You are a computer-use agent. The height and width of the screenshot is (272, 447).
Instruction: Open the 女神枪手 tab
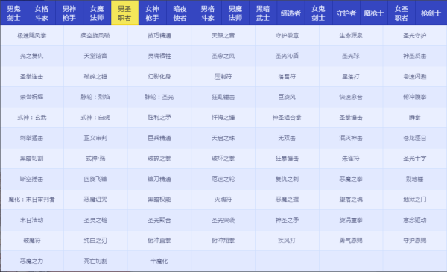pyautogui.click(x=152, y=13)
